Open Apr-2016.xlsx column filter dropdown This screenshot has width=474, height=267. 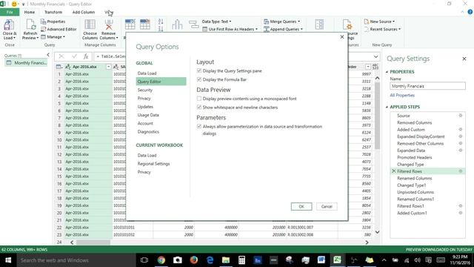[108, 67]
